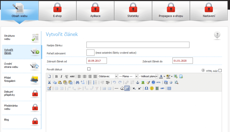230x132 pixels.
Task: Align text right
Action: pyautogui.click(x=90, y=76)
